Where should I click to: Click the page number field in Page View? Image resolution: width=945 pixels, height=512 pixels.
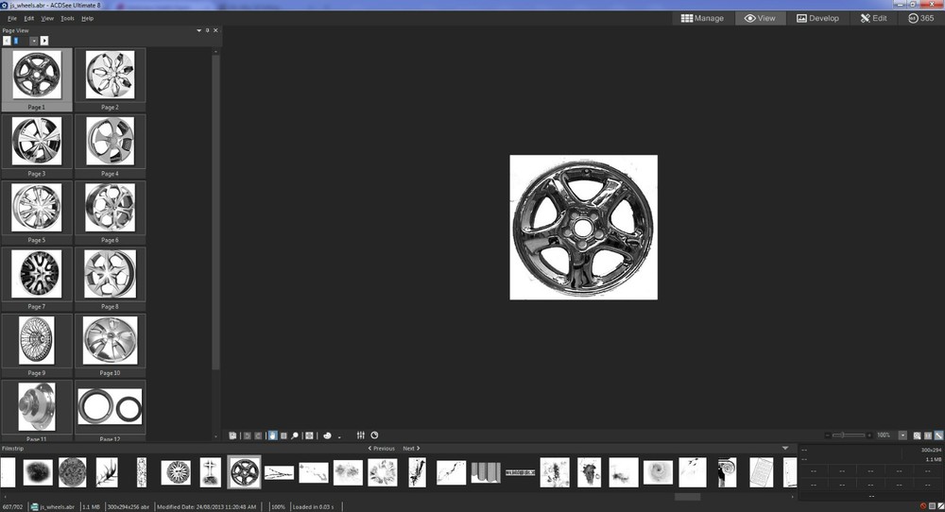coord(21,41)
